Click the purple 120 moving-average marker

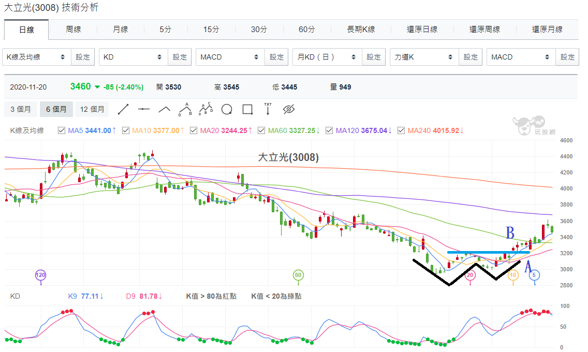(40, 275)
